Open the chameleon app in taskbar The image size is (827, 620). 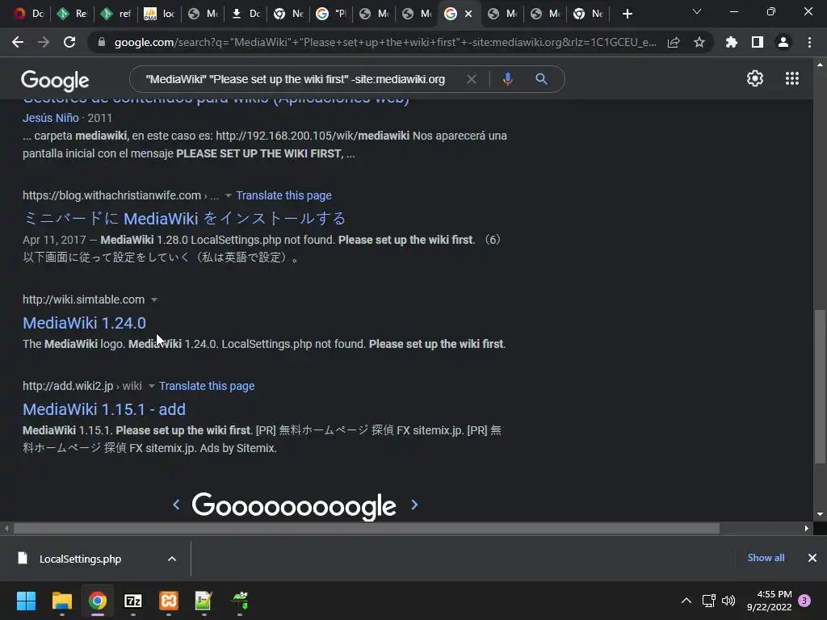tap(240, 601)
